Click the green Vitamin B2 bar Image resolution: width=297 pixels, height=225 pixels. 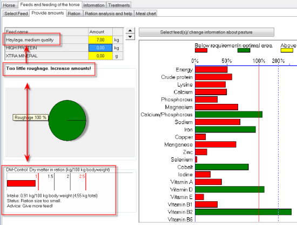(243, 212)
